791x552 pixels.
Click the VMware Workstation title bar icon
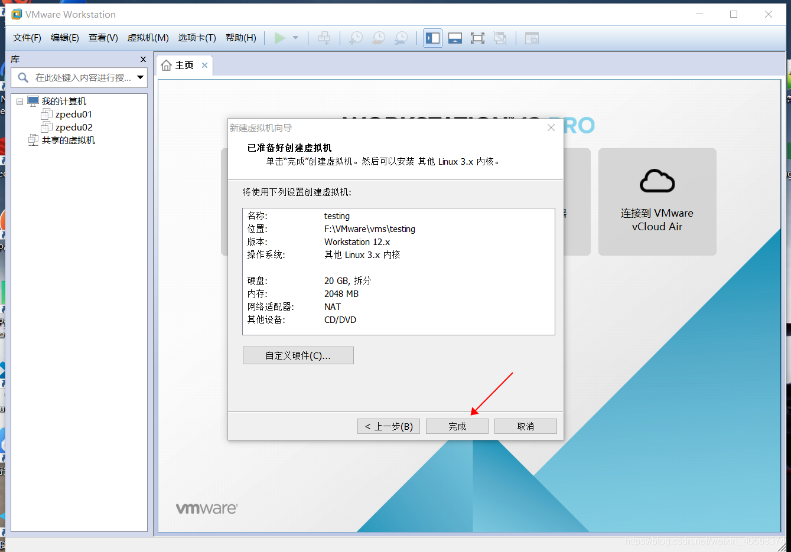tap(17, 14)
